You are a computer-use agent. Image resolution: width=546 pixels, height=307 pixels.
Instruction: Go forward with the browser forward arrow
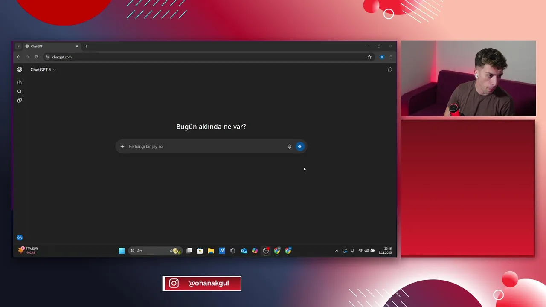28,57
